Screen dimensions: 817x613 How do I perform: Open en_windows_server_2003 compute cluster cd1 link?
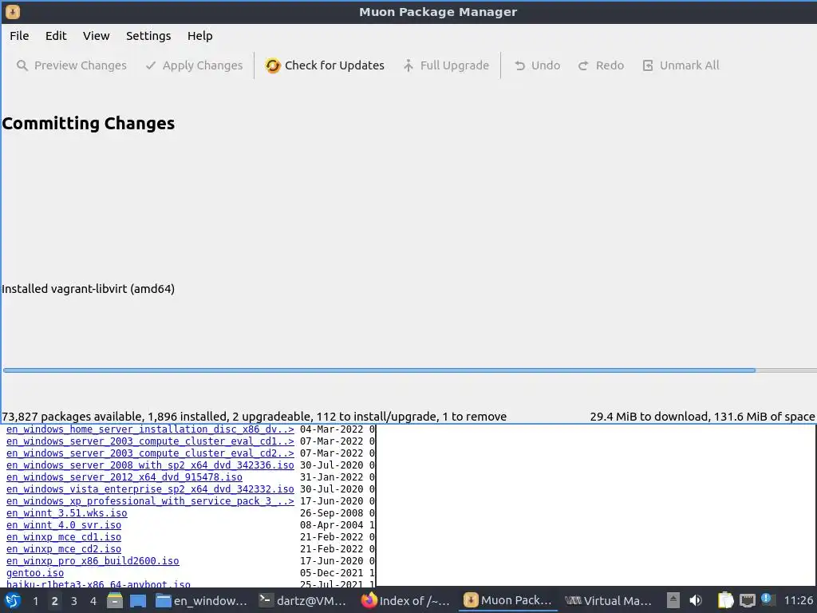point(150,441)
